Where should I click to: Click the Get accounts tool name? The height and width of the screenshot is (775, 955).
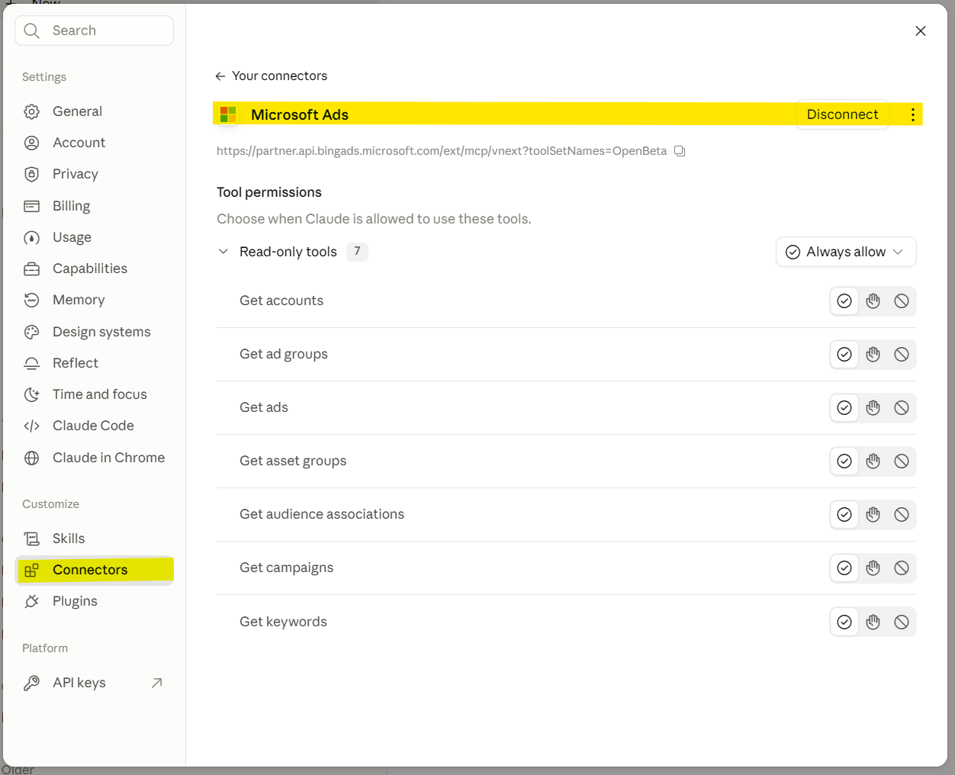[281, 301]
